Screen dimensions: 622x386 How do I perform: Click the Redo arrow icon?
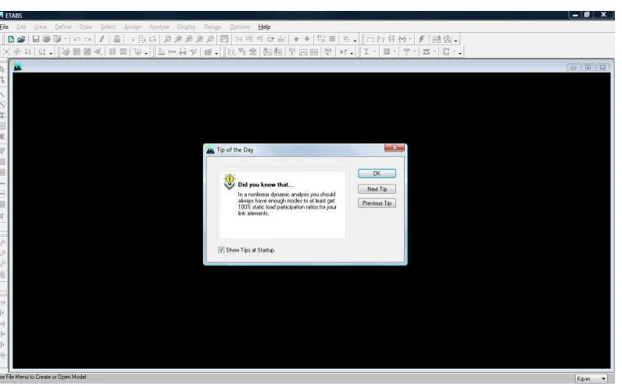pyautogui.click(x=88, y=39)
